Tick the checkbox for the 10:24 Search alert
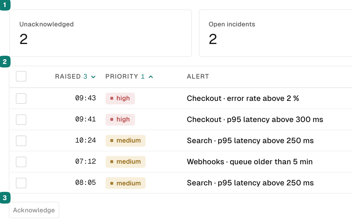 (x=21, y=141)
